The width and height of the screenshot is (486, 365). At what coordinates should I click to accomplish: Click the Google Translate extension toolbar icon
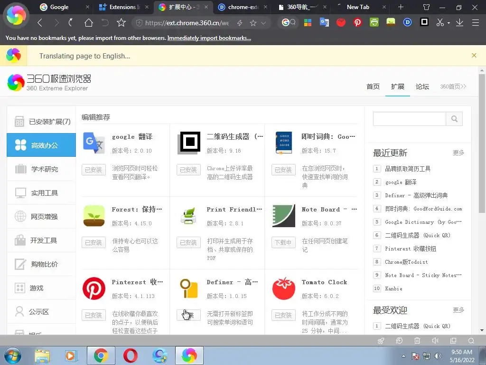[x=324, y=22]
